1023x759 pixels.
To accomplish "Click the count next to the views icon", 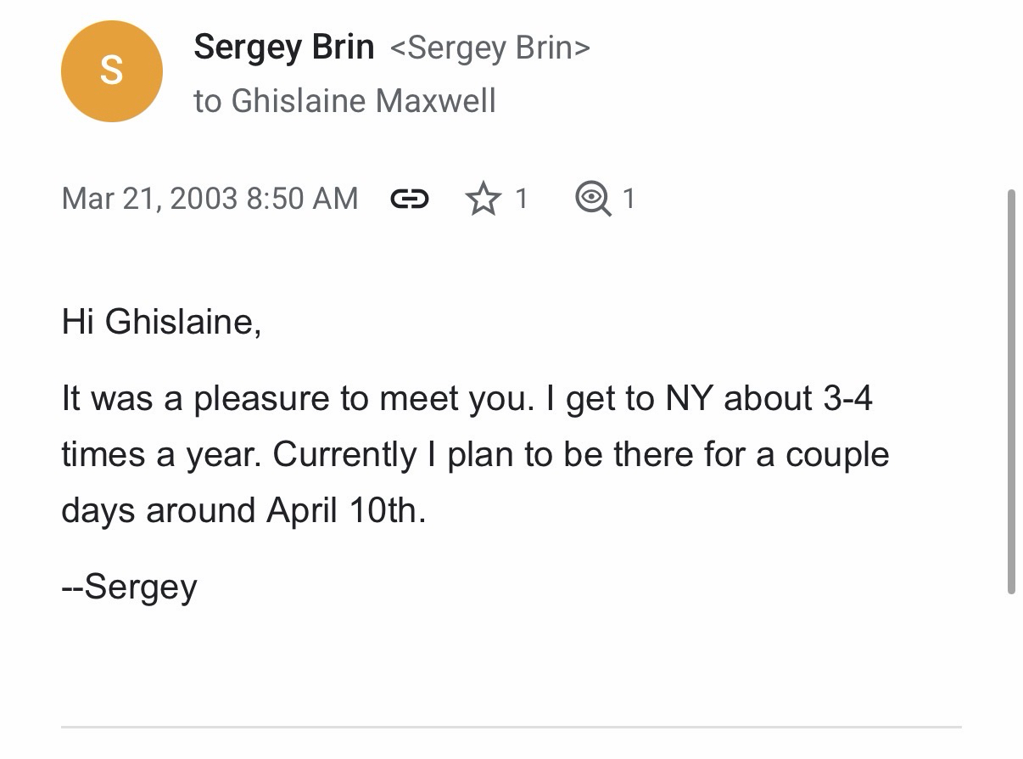I will pos(628,199).
